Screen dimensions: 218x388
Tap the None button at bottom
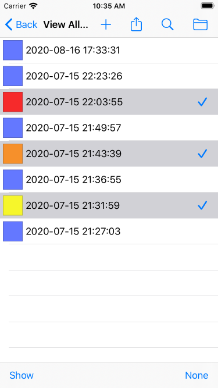tap(196, 375)
